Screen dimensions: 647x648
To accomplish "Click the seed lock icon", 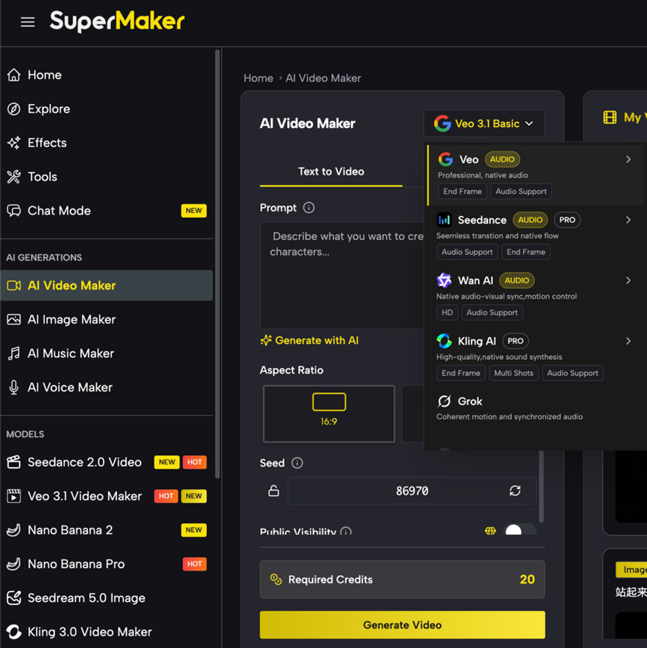I will pyautogui.click(x=273, y=490).
